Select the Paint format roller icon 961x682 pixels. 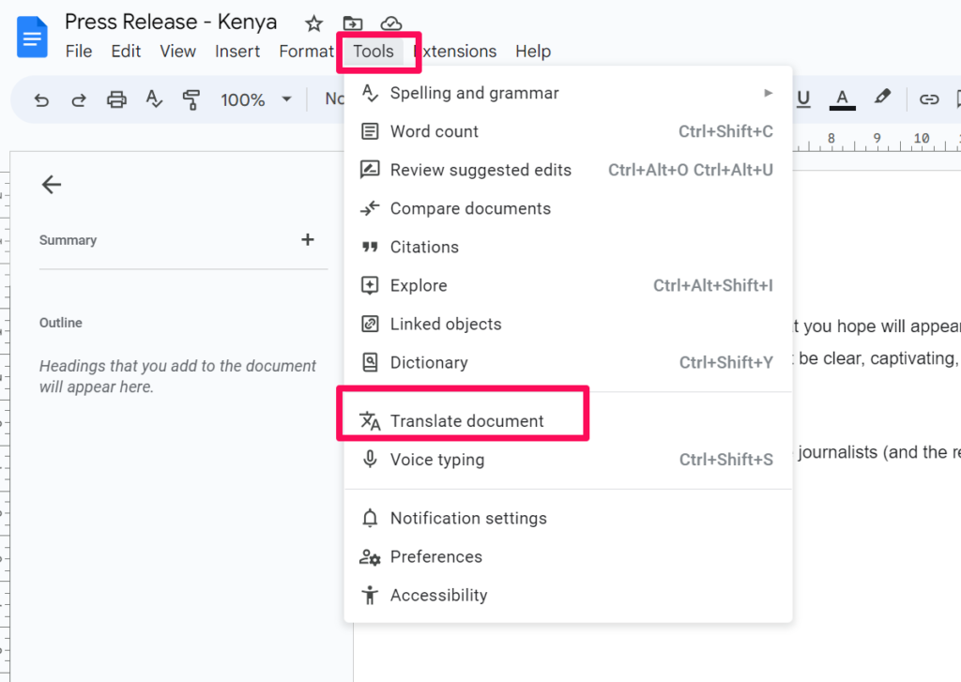point(191,99)
